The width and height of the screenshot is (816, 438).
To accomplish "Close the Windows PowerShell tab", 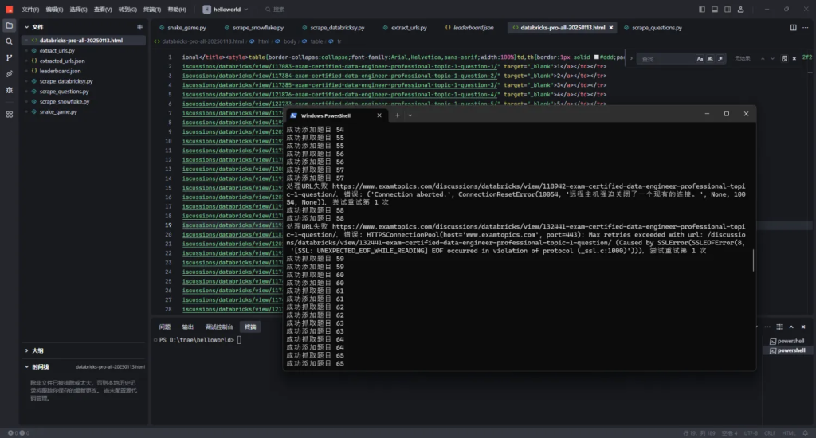I will pos(379,115).
